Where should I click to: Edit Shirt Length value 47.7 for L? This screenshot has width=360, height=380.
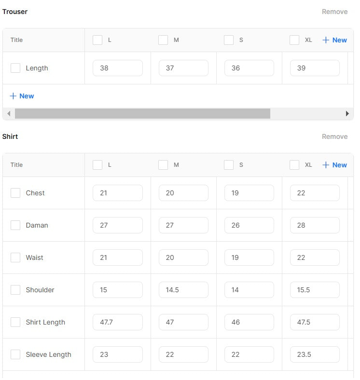point(117,322)
